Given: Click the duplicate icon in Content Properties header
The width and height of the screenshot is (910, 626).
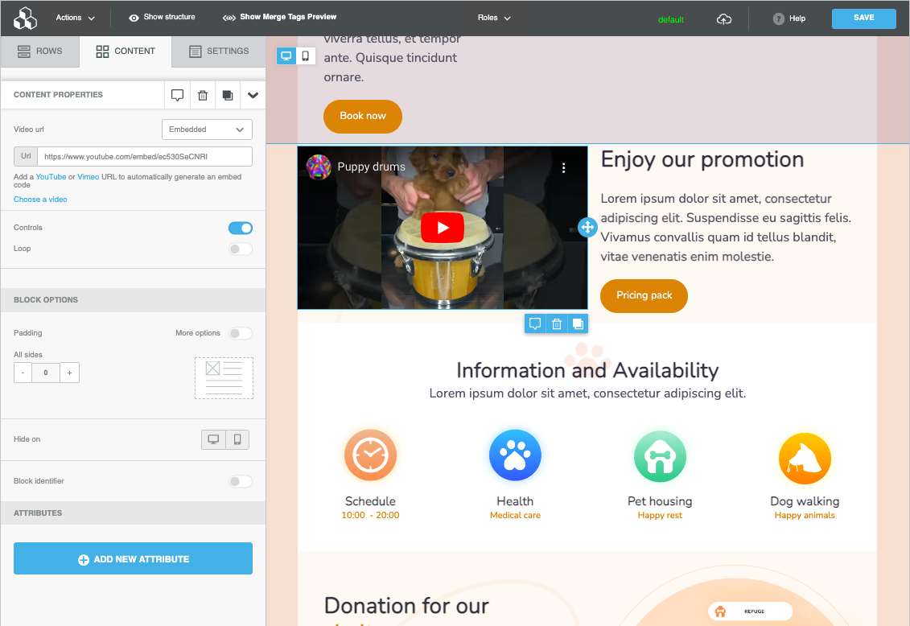Looking at the screenshot, I should click(x=228, y=95).
